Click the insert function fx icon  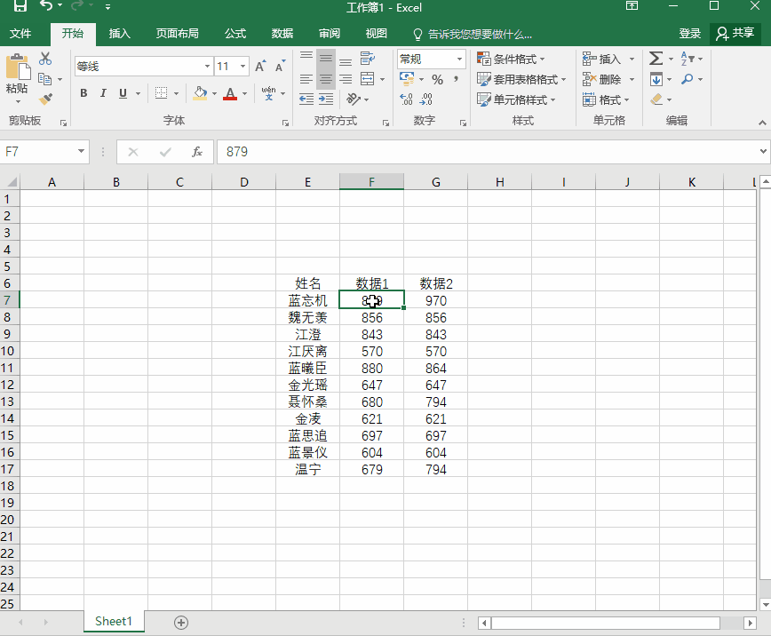197,152
